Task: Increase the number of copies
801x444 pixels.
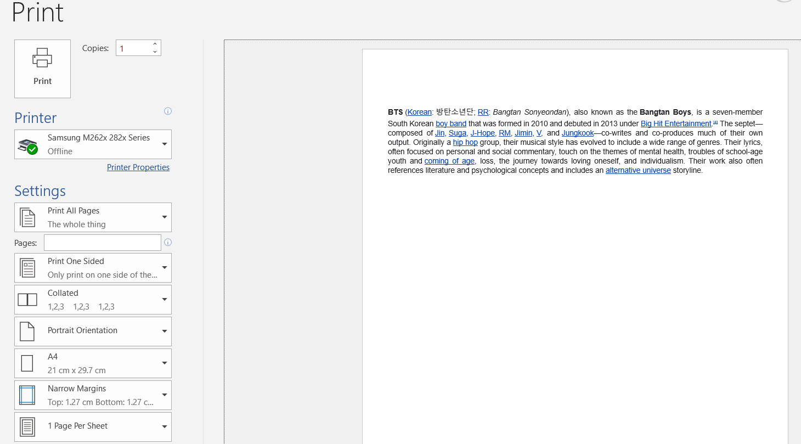Action: coord(155,44)
